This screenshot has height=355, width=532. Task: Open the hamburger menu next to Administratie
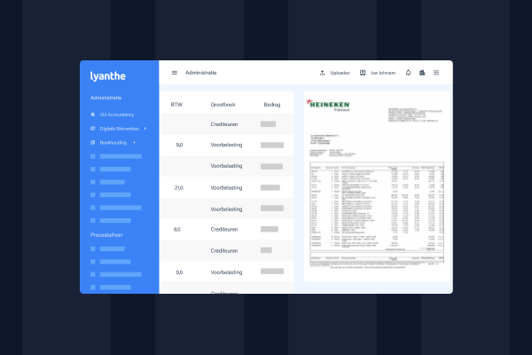175,73
